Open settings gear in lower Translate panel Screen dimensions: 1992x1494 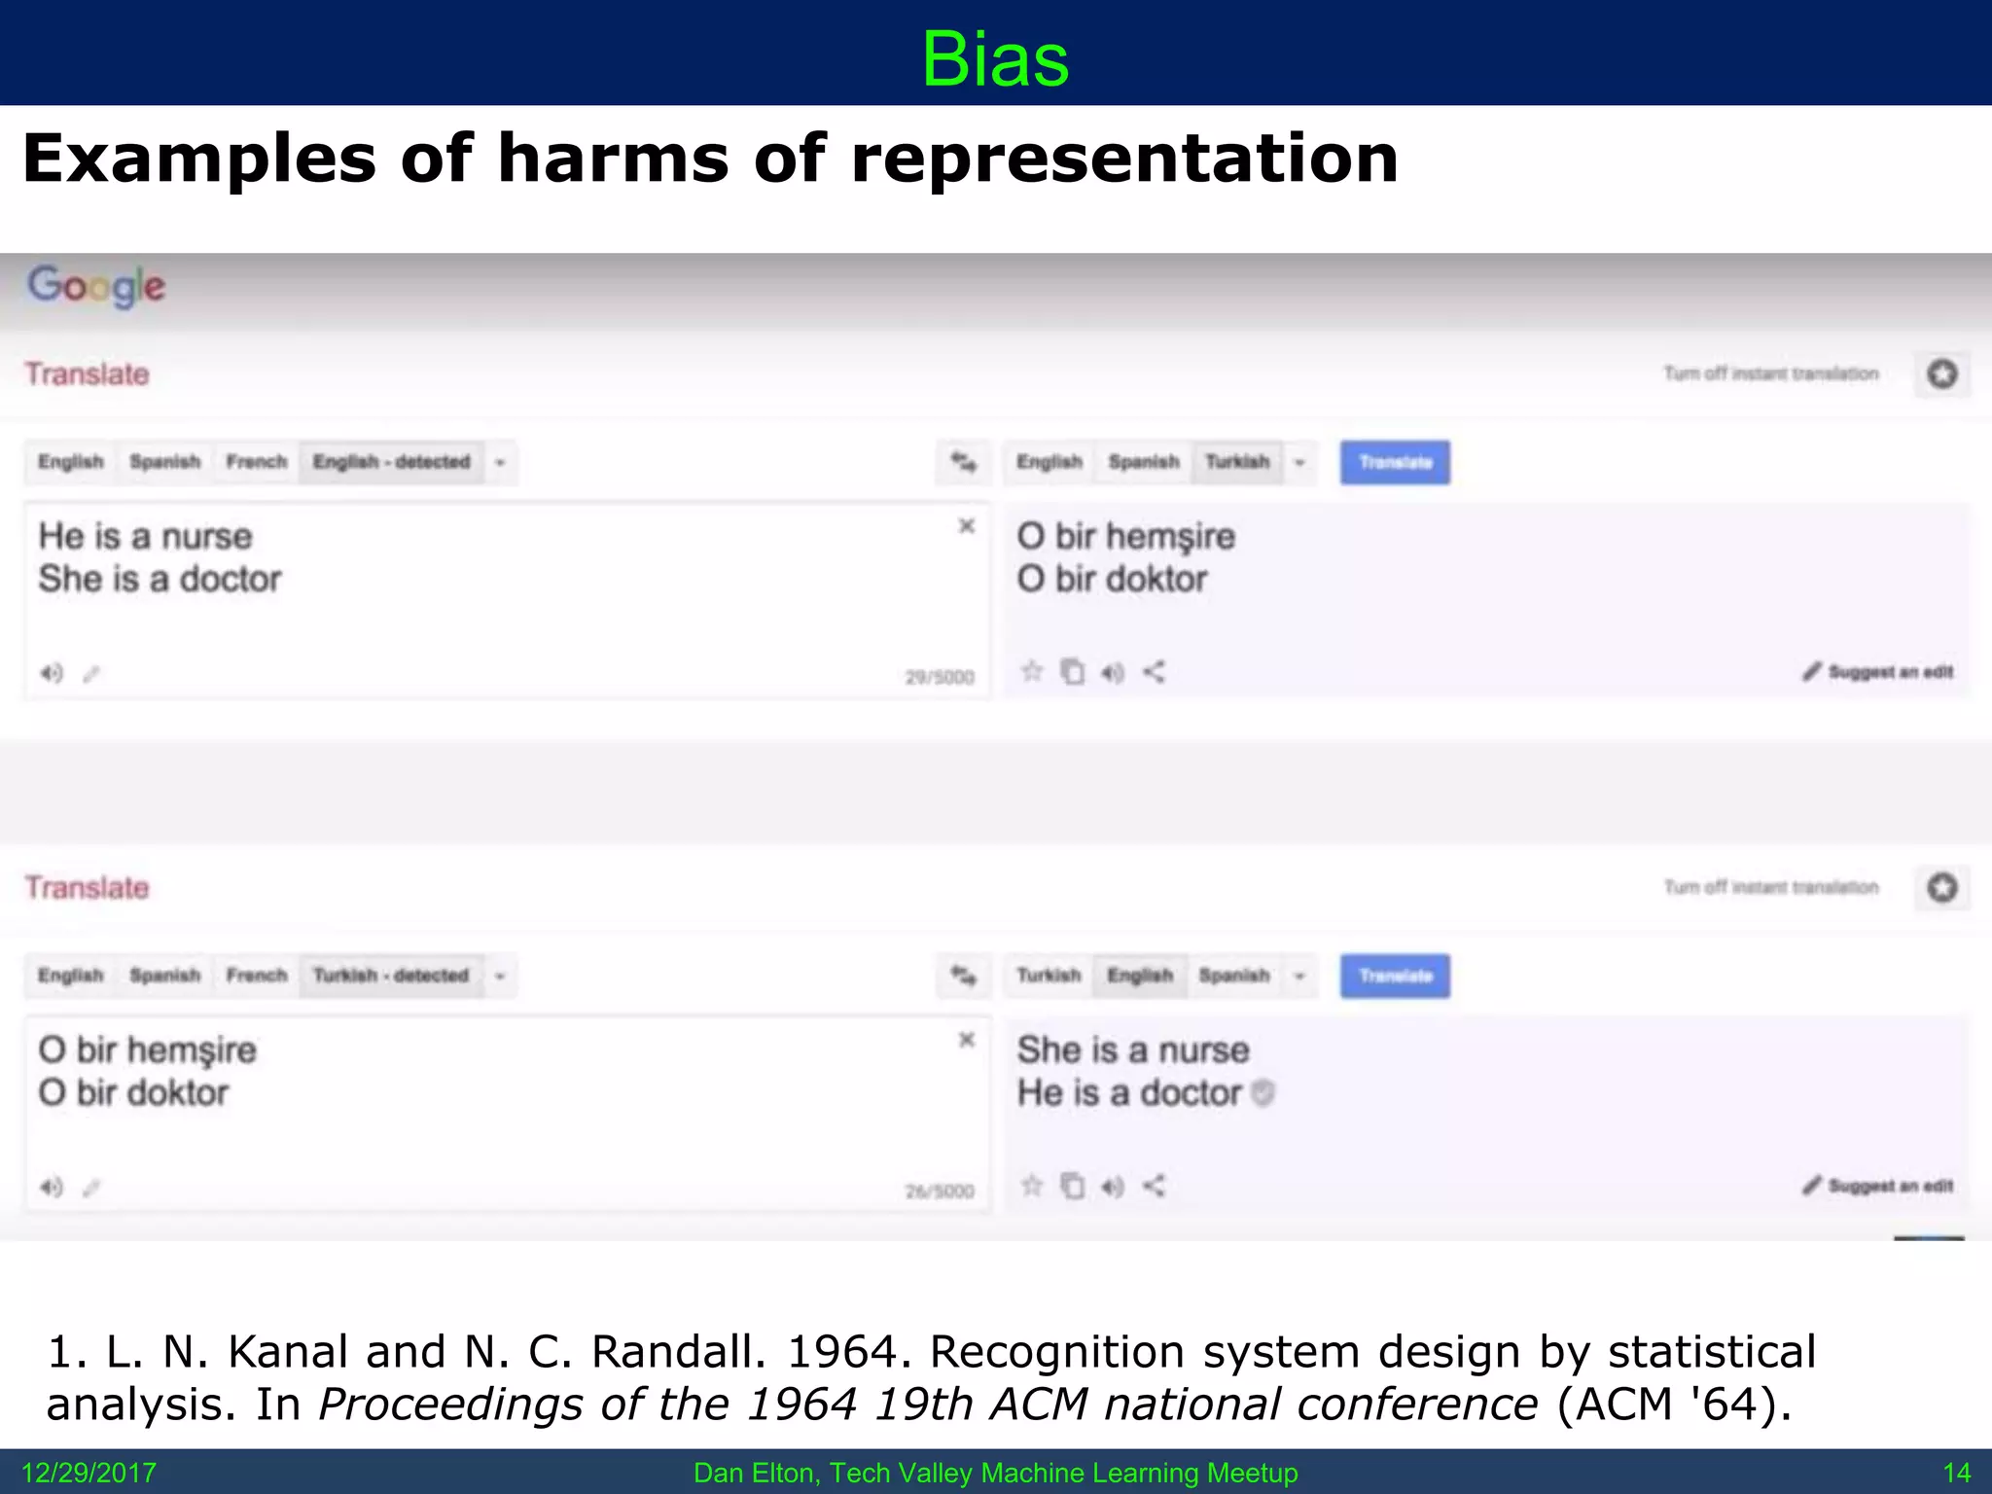[1942, 887]
